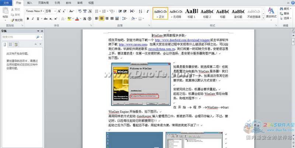Click Shrink Font (smaller A) button
This screenshot has width=295, height=148.
point(64,11)
